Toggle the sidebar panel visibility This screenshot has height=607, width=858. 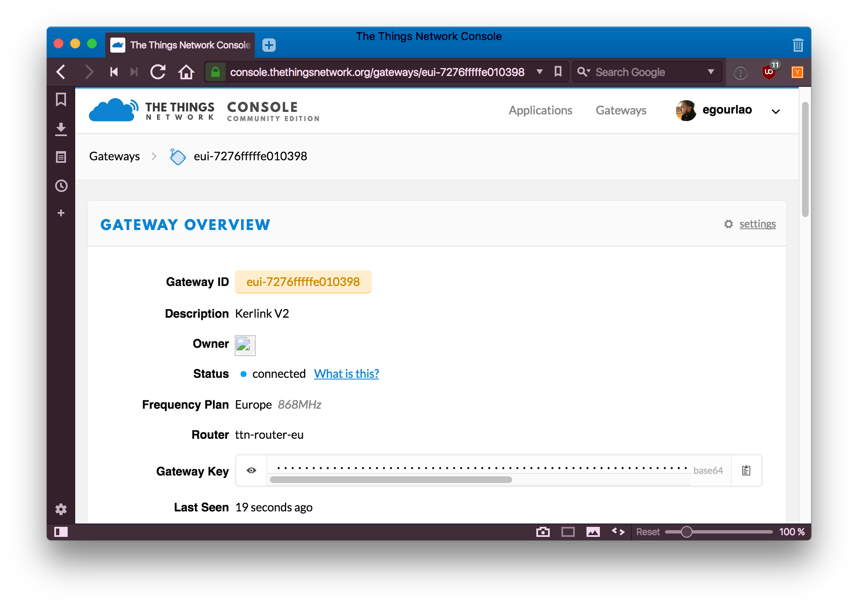61,532
